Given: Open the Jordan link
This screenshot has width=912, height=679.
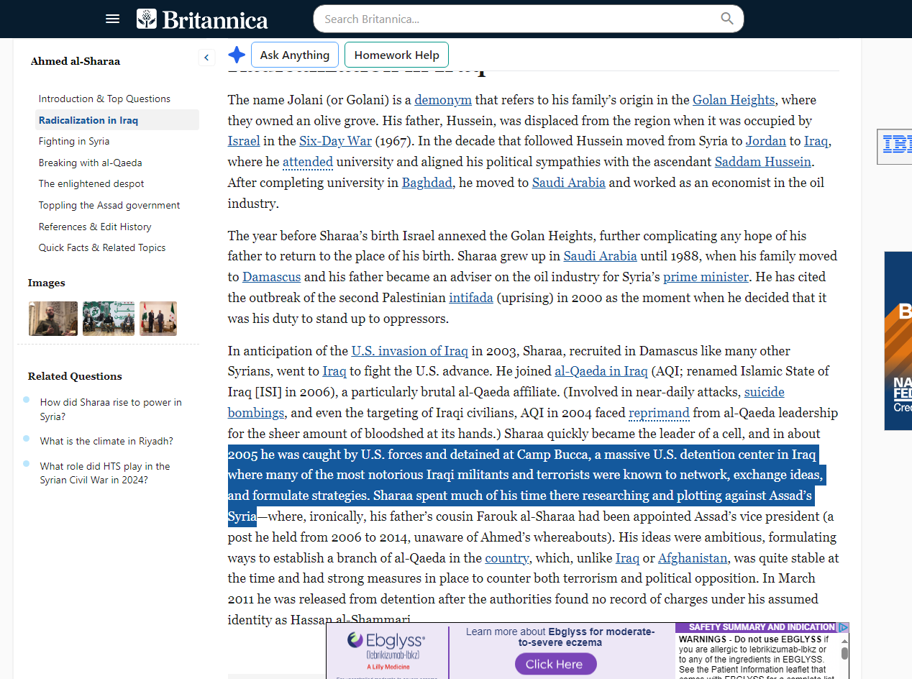Looking at the screenshot, I should 766,141.
